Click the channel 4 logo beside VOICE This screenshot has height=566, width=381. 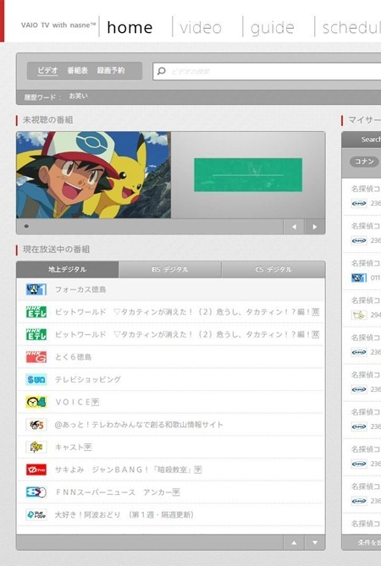pyautogui.click(x=36, y=402)
